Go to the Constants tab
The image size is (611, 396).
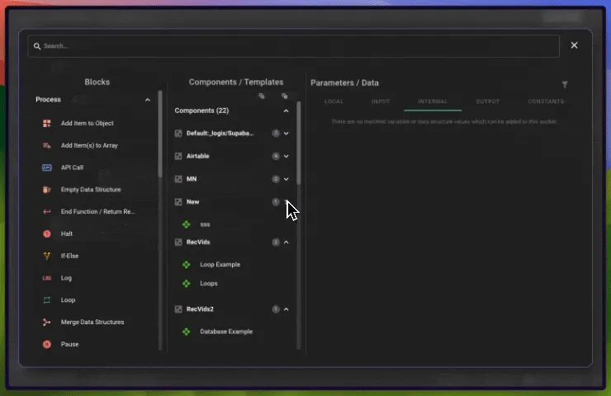[x=546, y=101]
